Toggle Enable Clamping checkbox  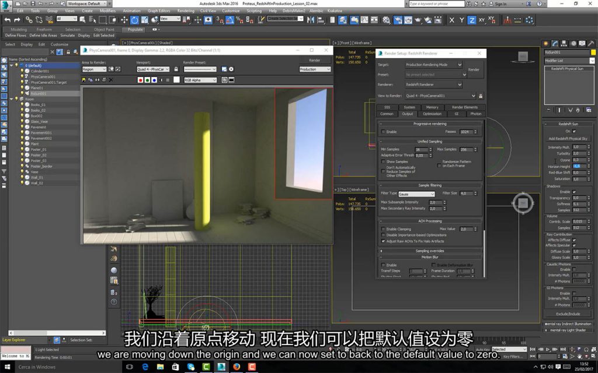(x=383, y=229)
